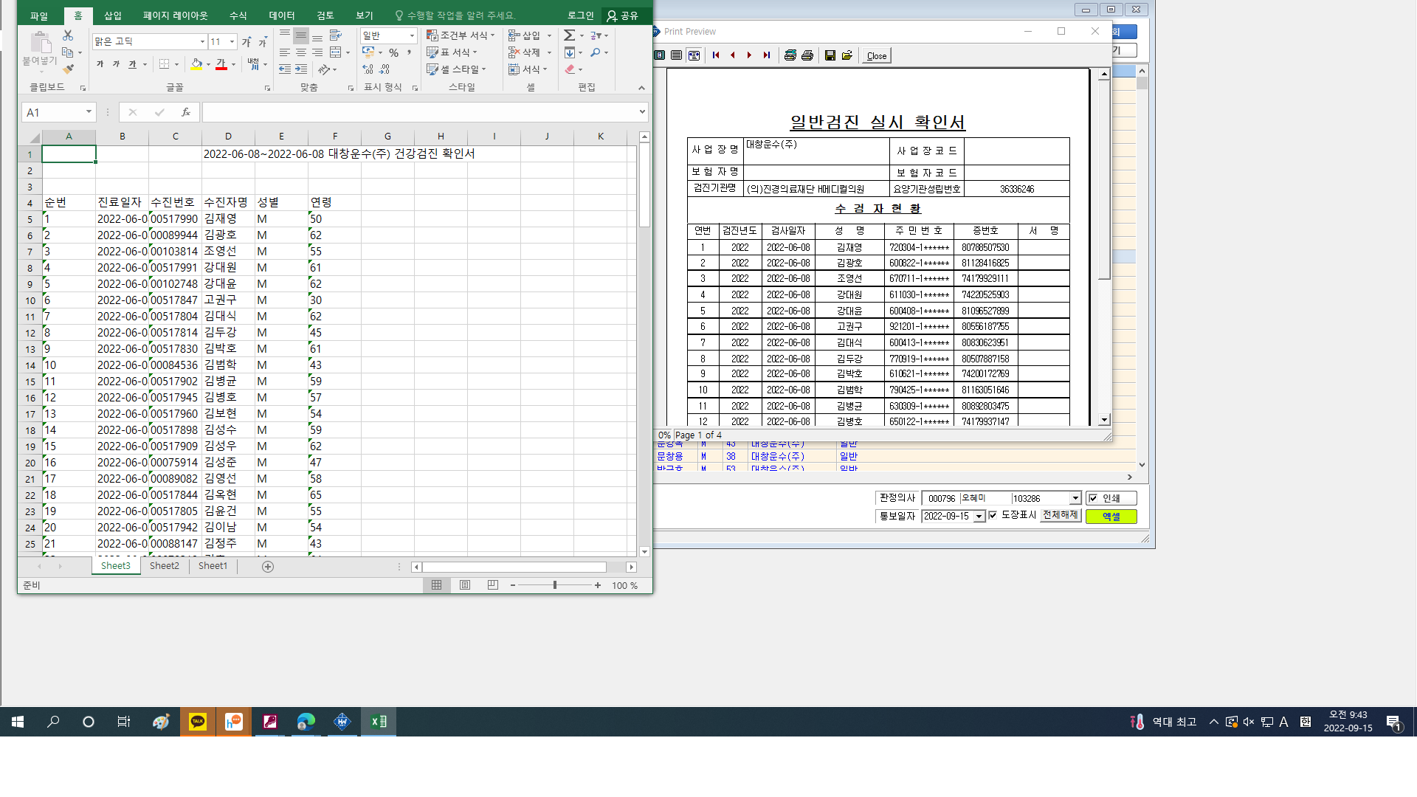Switch to Sheet2 tab

pos(165,566)
